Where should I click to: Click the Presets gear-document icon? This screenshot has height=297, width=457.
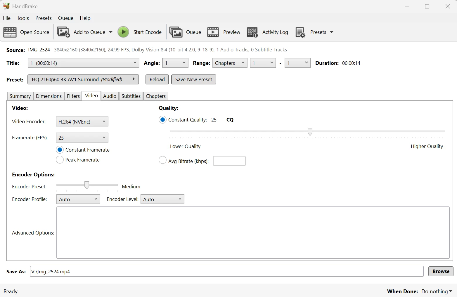(x=300, y=32)
